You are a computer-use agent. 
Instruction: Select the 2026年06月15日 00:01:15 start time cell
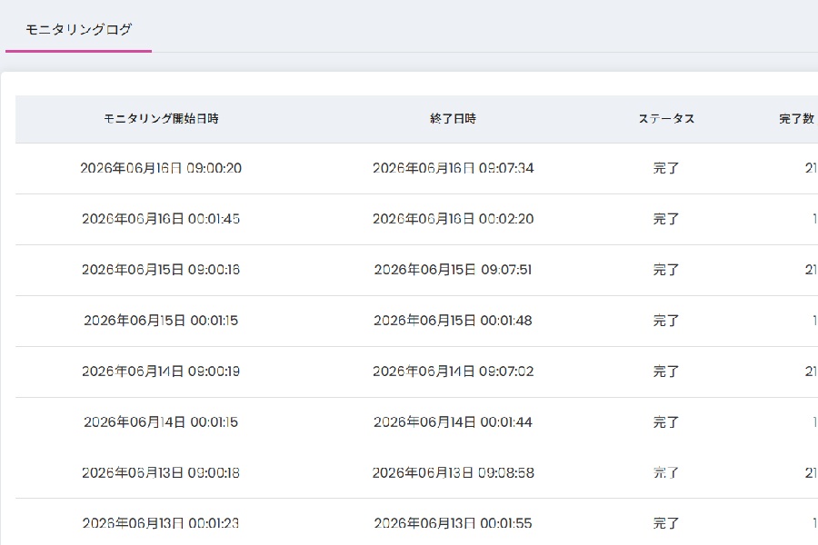161,321
